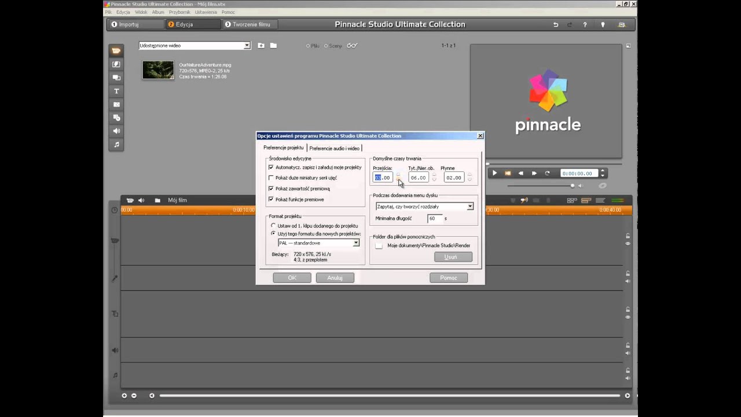Open the video album camera icon

(116, 51)
